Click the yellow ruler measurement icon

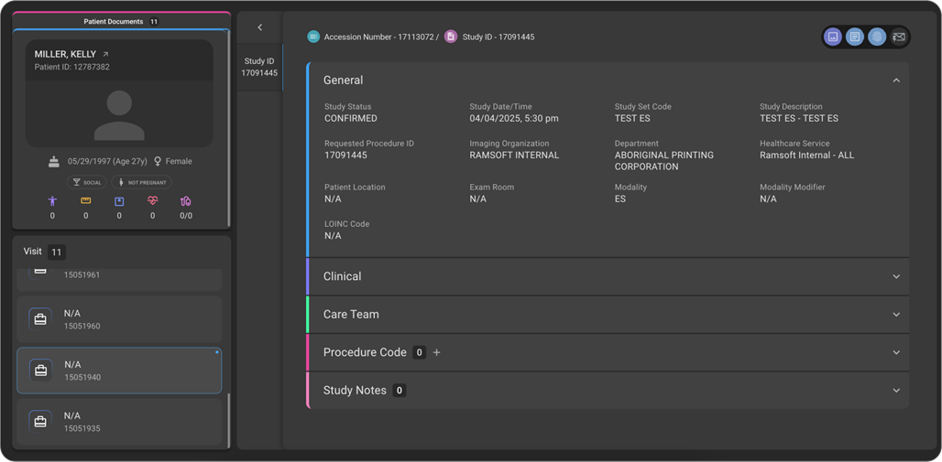tap(86, 201)
